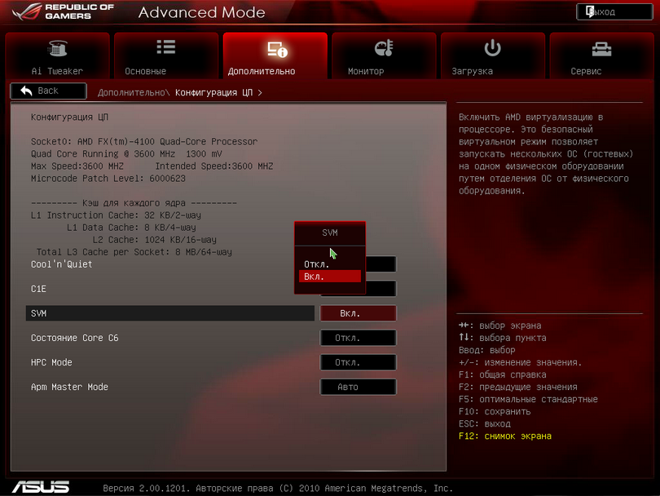
Task: Open the Состояние Core C6 dropdown
Action: [358, 338]
